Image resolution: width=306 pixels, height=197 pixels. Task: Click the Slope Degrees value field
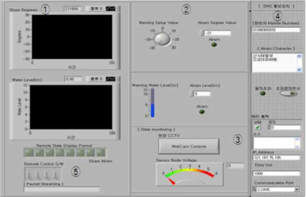pyautogui.click(x=72, y=9)
